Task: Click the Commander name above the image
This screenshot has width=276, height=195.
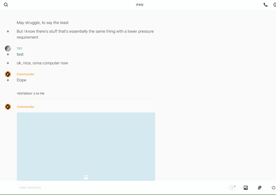Action: (26, 107)
